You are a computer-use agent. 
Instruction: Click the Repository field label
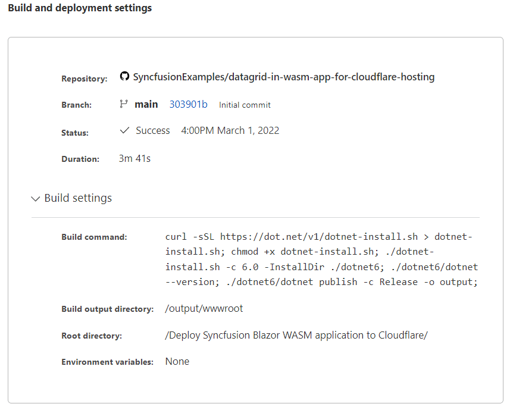pos(85,79)
